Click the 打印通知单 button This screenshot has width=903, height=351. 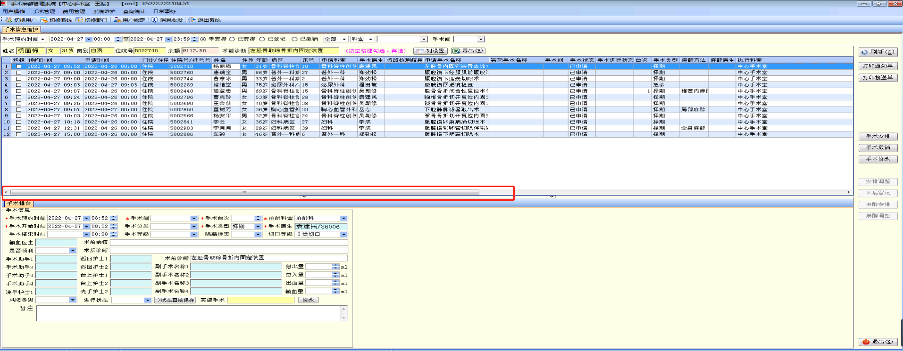point(878,66)
